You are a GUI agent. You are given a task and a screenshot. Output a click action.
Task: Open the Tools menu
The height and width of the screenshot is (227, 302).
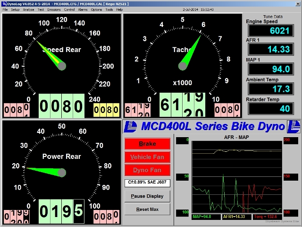109,9
